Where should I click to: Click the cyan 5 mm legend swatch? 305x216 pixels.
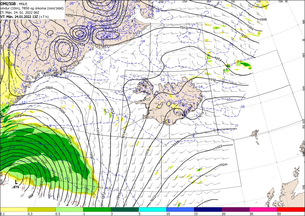(152, 210)
